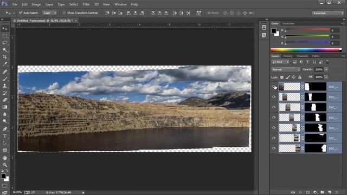347x195 pixels.
Task: Open the Opacity slider dropdown arrow
Action: 326,69
